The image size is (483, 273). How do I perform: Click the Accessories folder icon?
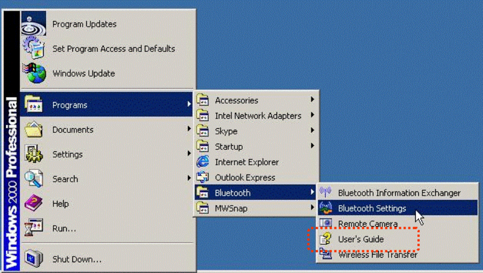click(203, 100)
